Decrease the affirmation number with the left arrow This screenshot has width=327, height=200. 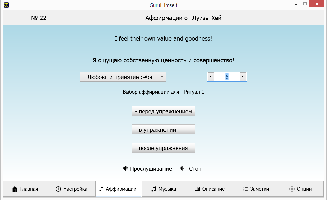(x=211, y=77)
